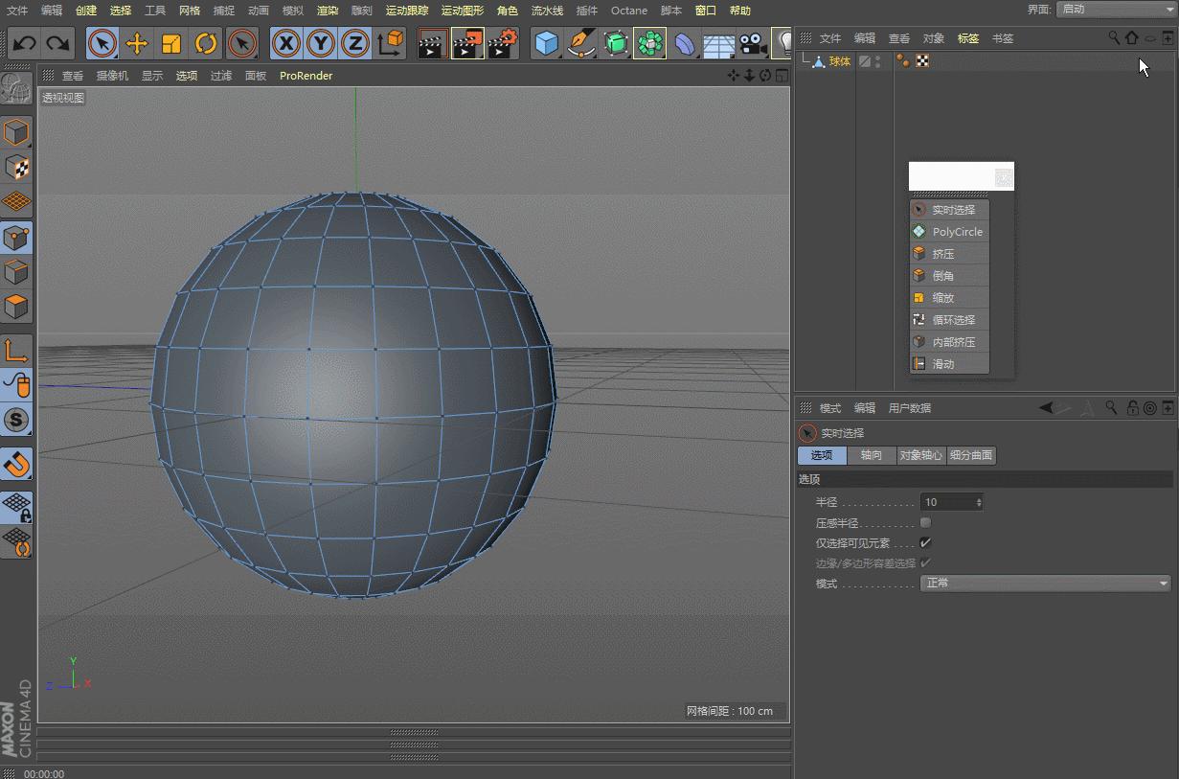Click the Enable Axis icon
The width and height of the screenshot is (1179, 779).
tap(16, 350)
